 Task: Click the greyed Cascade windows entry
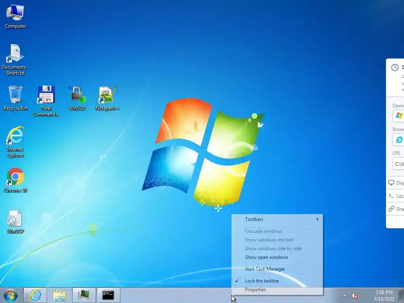coord(277,231)
